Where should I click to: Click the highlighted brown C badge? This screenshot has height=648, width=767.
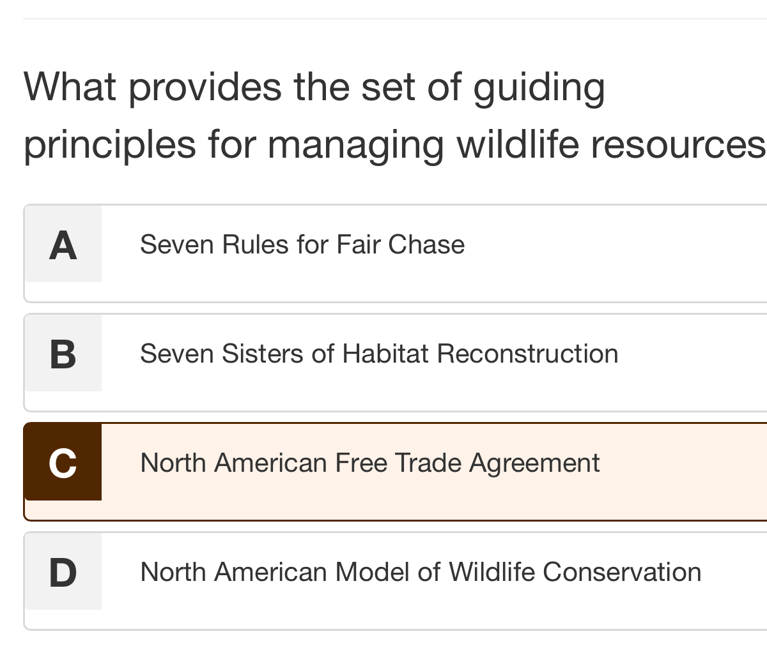point(63,462)
